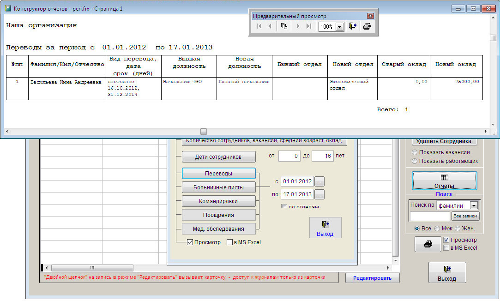
Task: Select the Муж. radio button
Action: click(x=437, y=229)
